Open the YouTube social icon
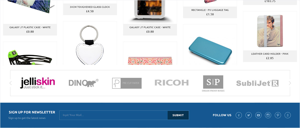Image resolution: width=300 pixels, height=128 pixels. [258, 115]
